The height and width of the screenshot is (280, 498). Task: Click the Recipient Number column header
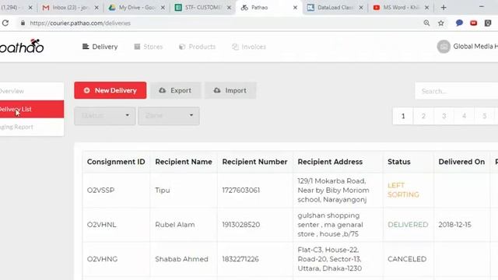pos(254,162)
